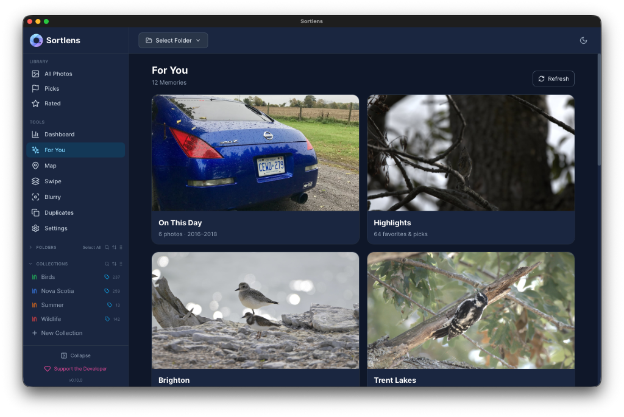Image resolution: width=624 pixels, height=417 pixels.
Task: Click the Swipe stack icon
Action: coord(35,181)
